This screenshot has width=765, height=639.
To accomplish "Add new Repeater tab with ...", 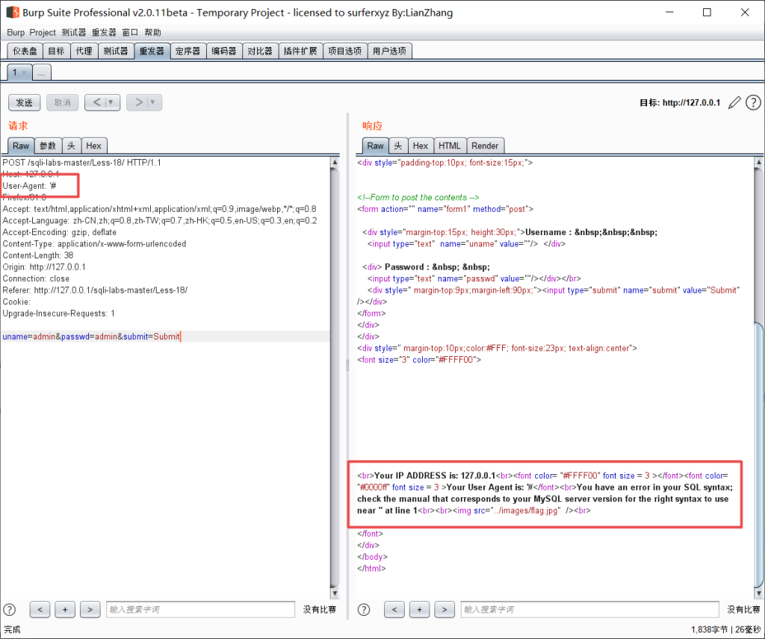I will [x=42, y=72].
